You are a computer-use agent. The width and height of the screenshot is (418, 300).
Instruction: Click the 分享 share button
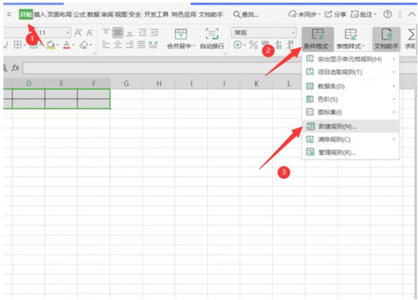(x=335, y=14)
